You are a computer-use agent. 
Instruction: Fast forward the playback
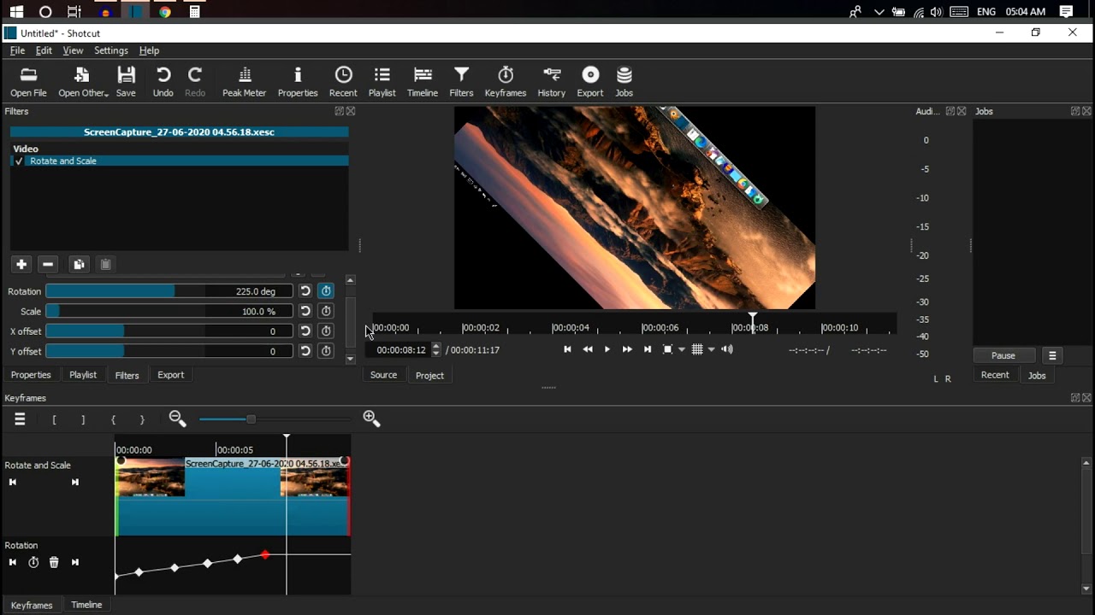point(627,349)
